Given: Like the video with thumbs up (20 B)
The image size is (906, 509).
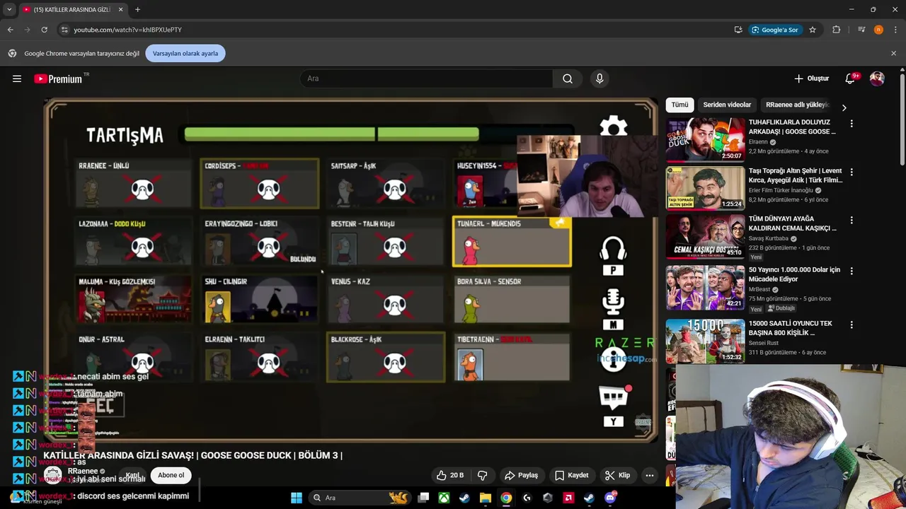Looking at the screenshot, I should [450, 475].
